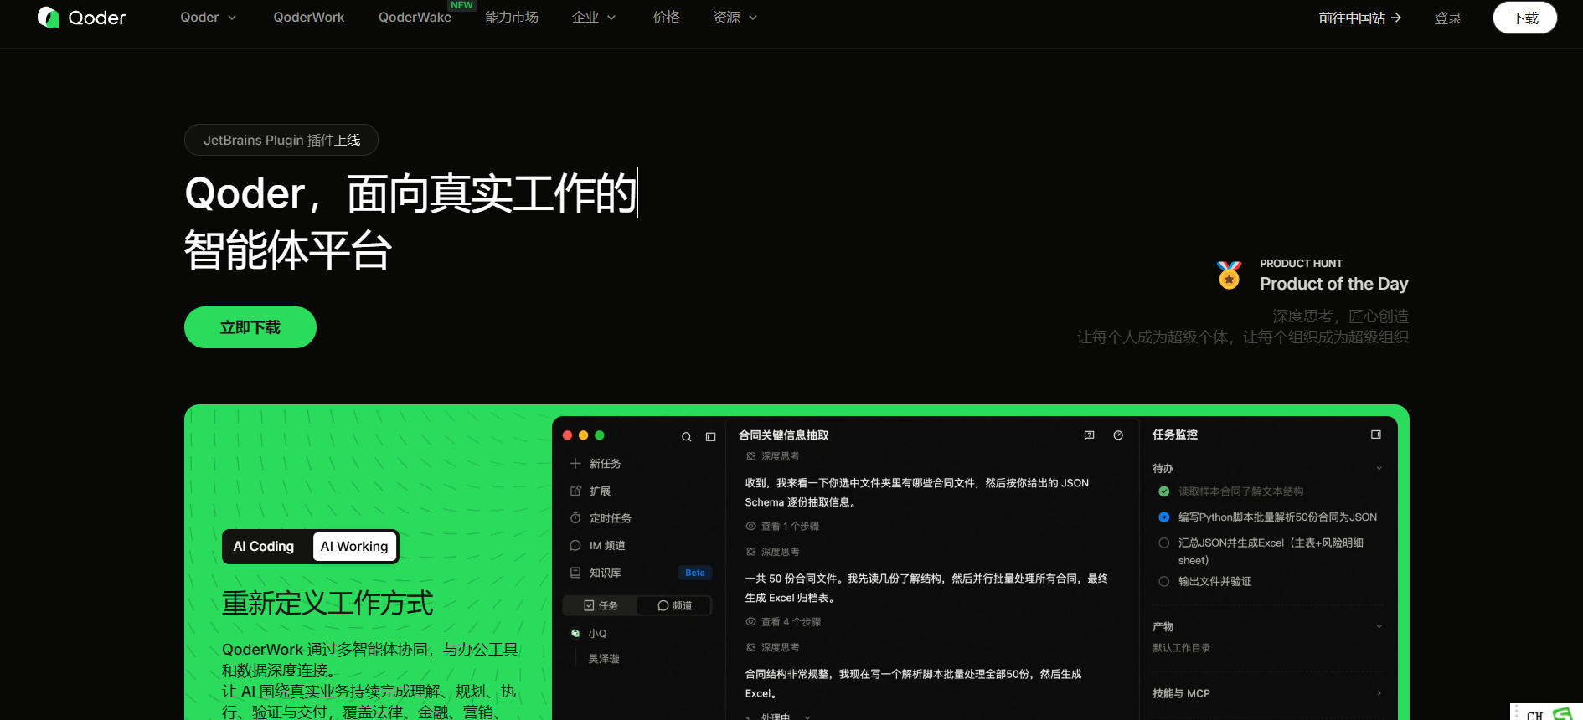The width and height of the screenshot is (1583, 720).
Task: Select the 编写Python脚本批量解析50份合同为JSON radio
Action: click(x=1164, y=517)
